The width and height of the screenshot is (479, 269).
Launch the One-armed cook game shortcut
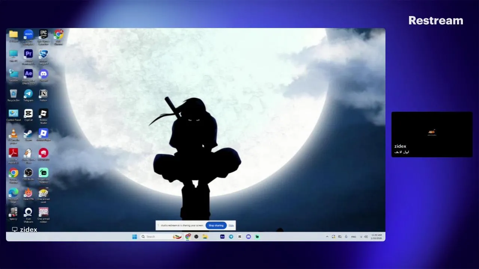[43, 195]
